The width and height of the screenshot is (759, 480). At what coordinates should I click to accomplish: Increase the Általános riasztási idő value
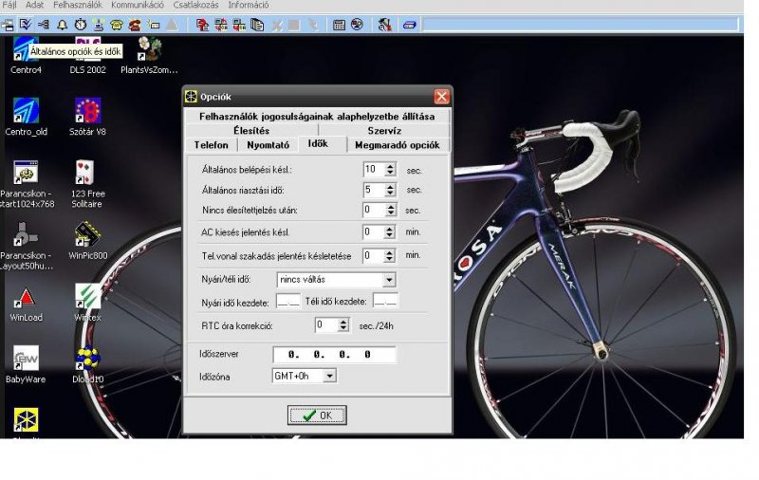[x=390, y=186]
